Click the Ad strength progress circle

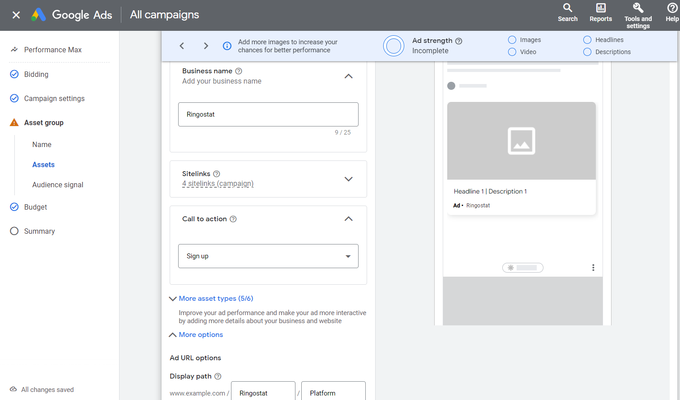pyautogui.click(x=394, y=46)
